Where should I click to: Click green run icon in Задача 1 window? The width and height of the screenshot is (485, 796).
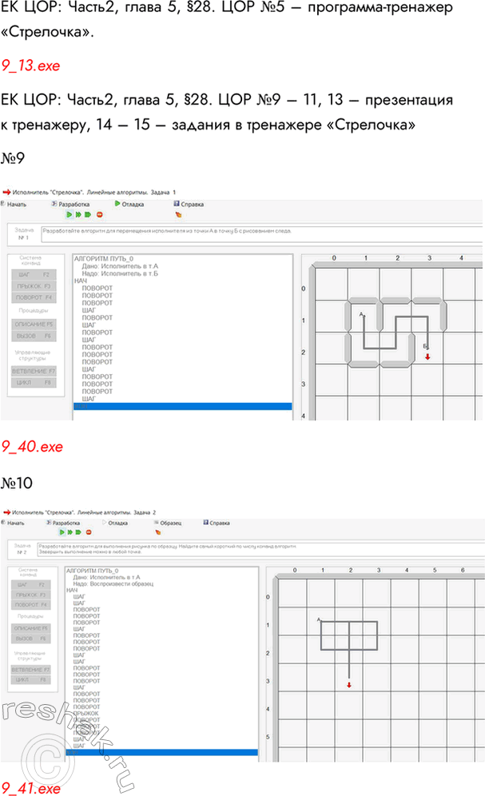point(70,215)
